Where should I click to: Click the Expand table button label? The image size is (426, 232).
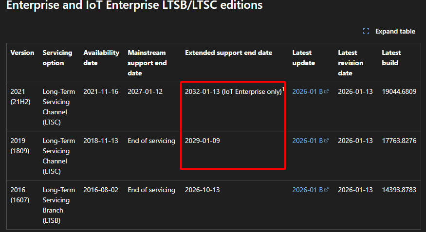click(395, 31)
